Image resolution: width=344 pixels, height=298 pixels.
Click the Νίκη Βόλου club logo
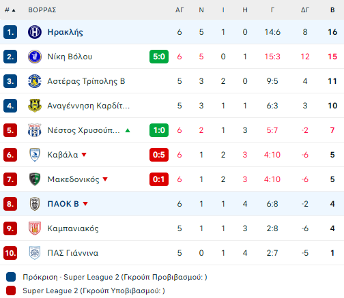(35, 57)
